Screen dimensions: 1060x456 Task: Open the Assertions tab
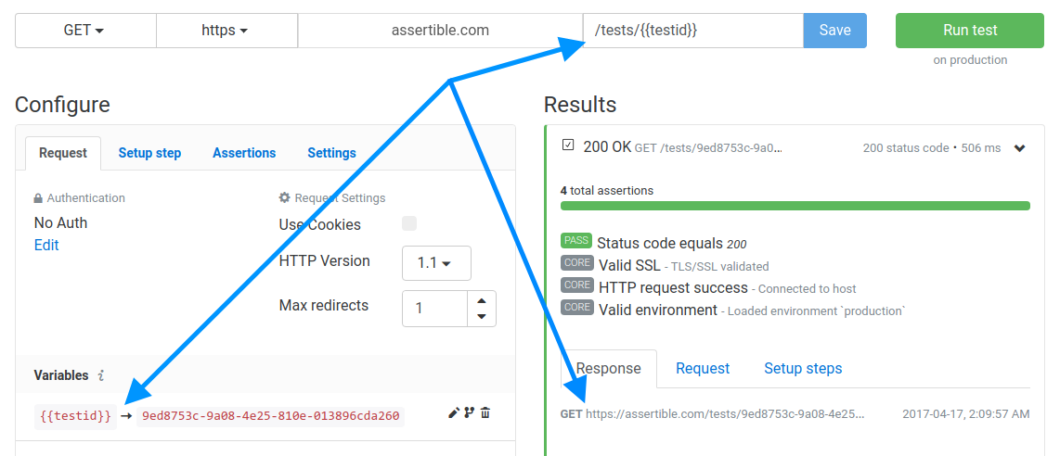244,153
